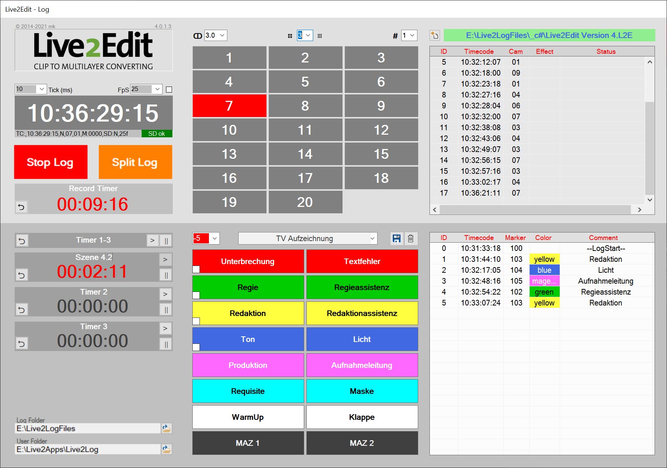Reset Timer 3 with its undo icon
Image resolution: width=667 pixels, height=468 pixels.
[22, 344]
